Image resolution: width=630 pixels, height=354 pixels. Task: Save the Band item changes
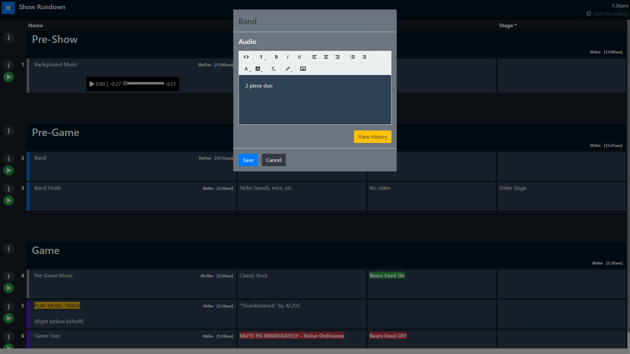(248, 160)
